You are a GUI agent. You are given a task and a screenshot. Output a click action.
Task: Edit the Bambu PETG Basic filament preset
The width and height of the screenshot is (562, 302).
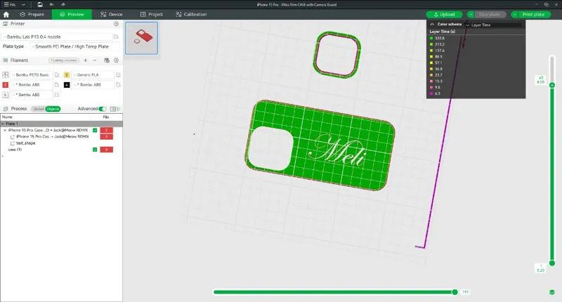click(x=57, y=75)
